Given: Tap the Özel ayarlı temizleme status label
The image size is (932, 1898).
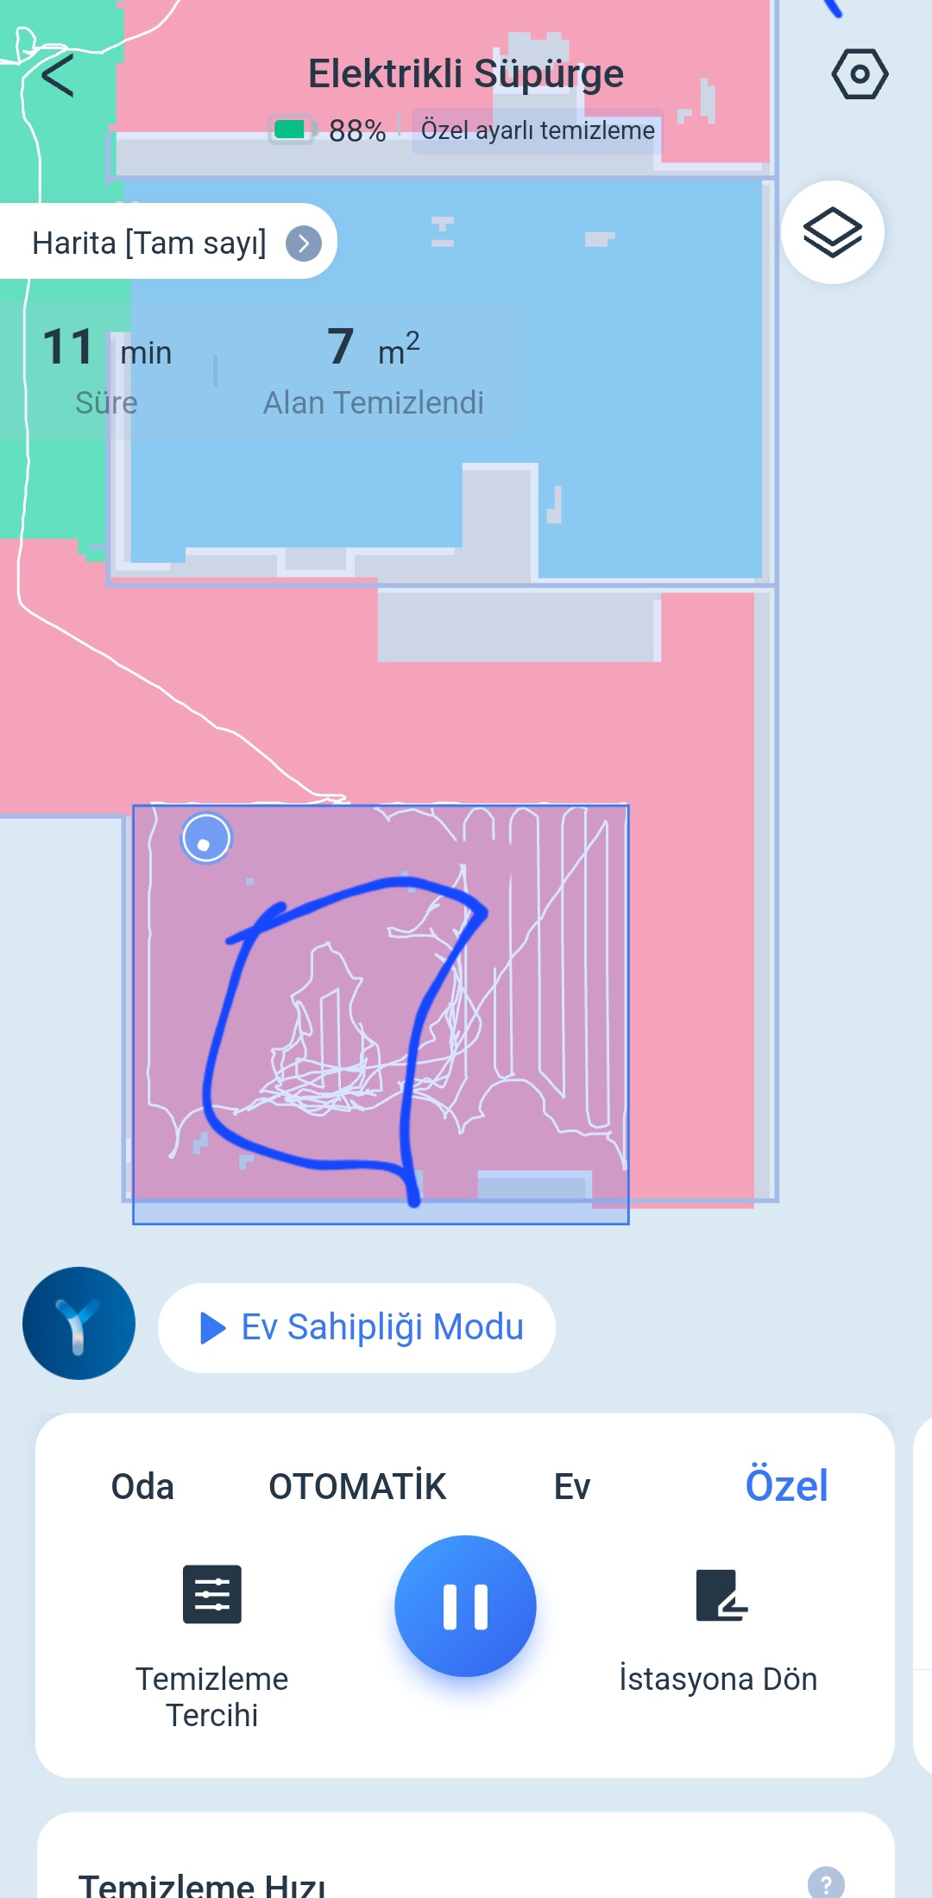Looking at the screenshot, I should click(538, 130).
